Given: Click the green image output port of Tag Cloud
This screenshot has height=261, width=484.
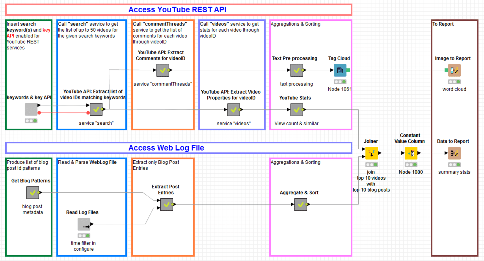Looking at the screenshot, I should (348, 70).
